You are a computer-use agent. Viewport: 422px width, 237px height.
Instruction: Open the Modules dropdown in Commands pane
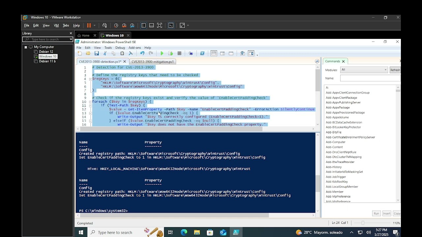coord(364,70)
